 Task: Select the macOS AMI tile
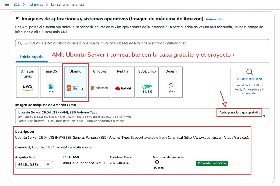point(52,82)
